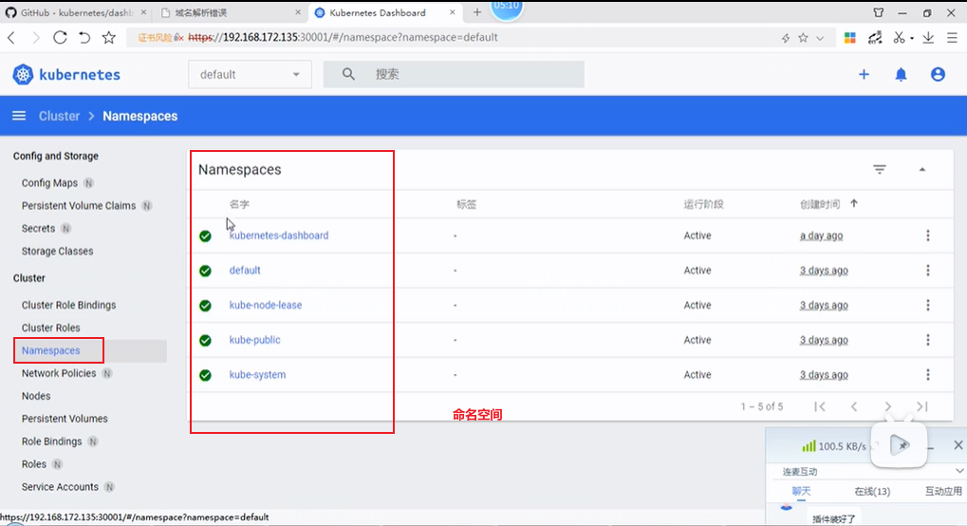Open Secrets in sidebar
967x526 pixels.
(38, 229)
